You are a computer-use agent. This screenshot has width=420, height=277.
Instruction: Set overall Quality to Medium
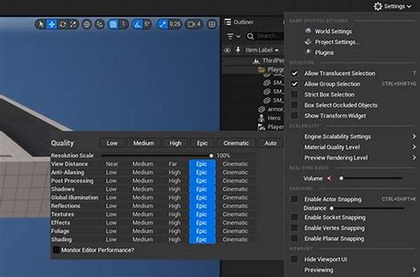pos(143,143)
